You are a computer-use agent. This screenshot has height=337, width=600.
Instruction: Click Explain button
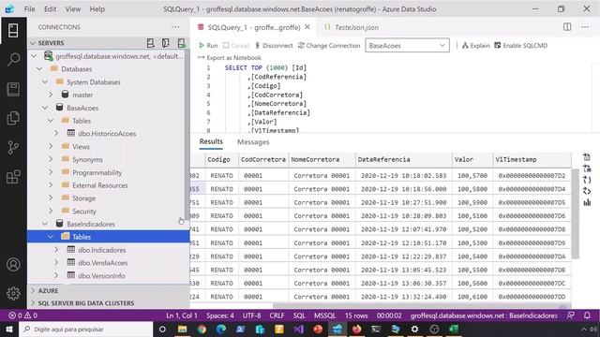pyautogui.click(x=475, y=46)
